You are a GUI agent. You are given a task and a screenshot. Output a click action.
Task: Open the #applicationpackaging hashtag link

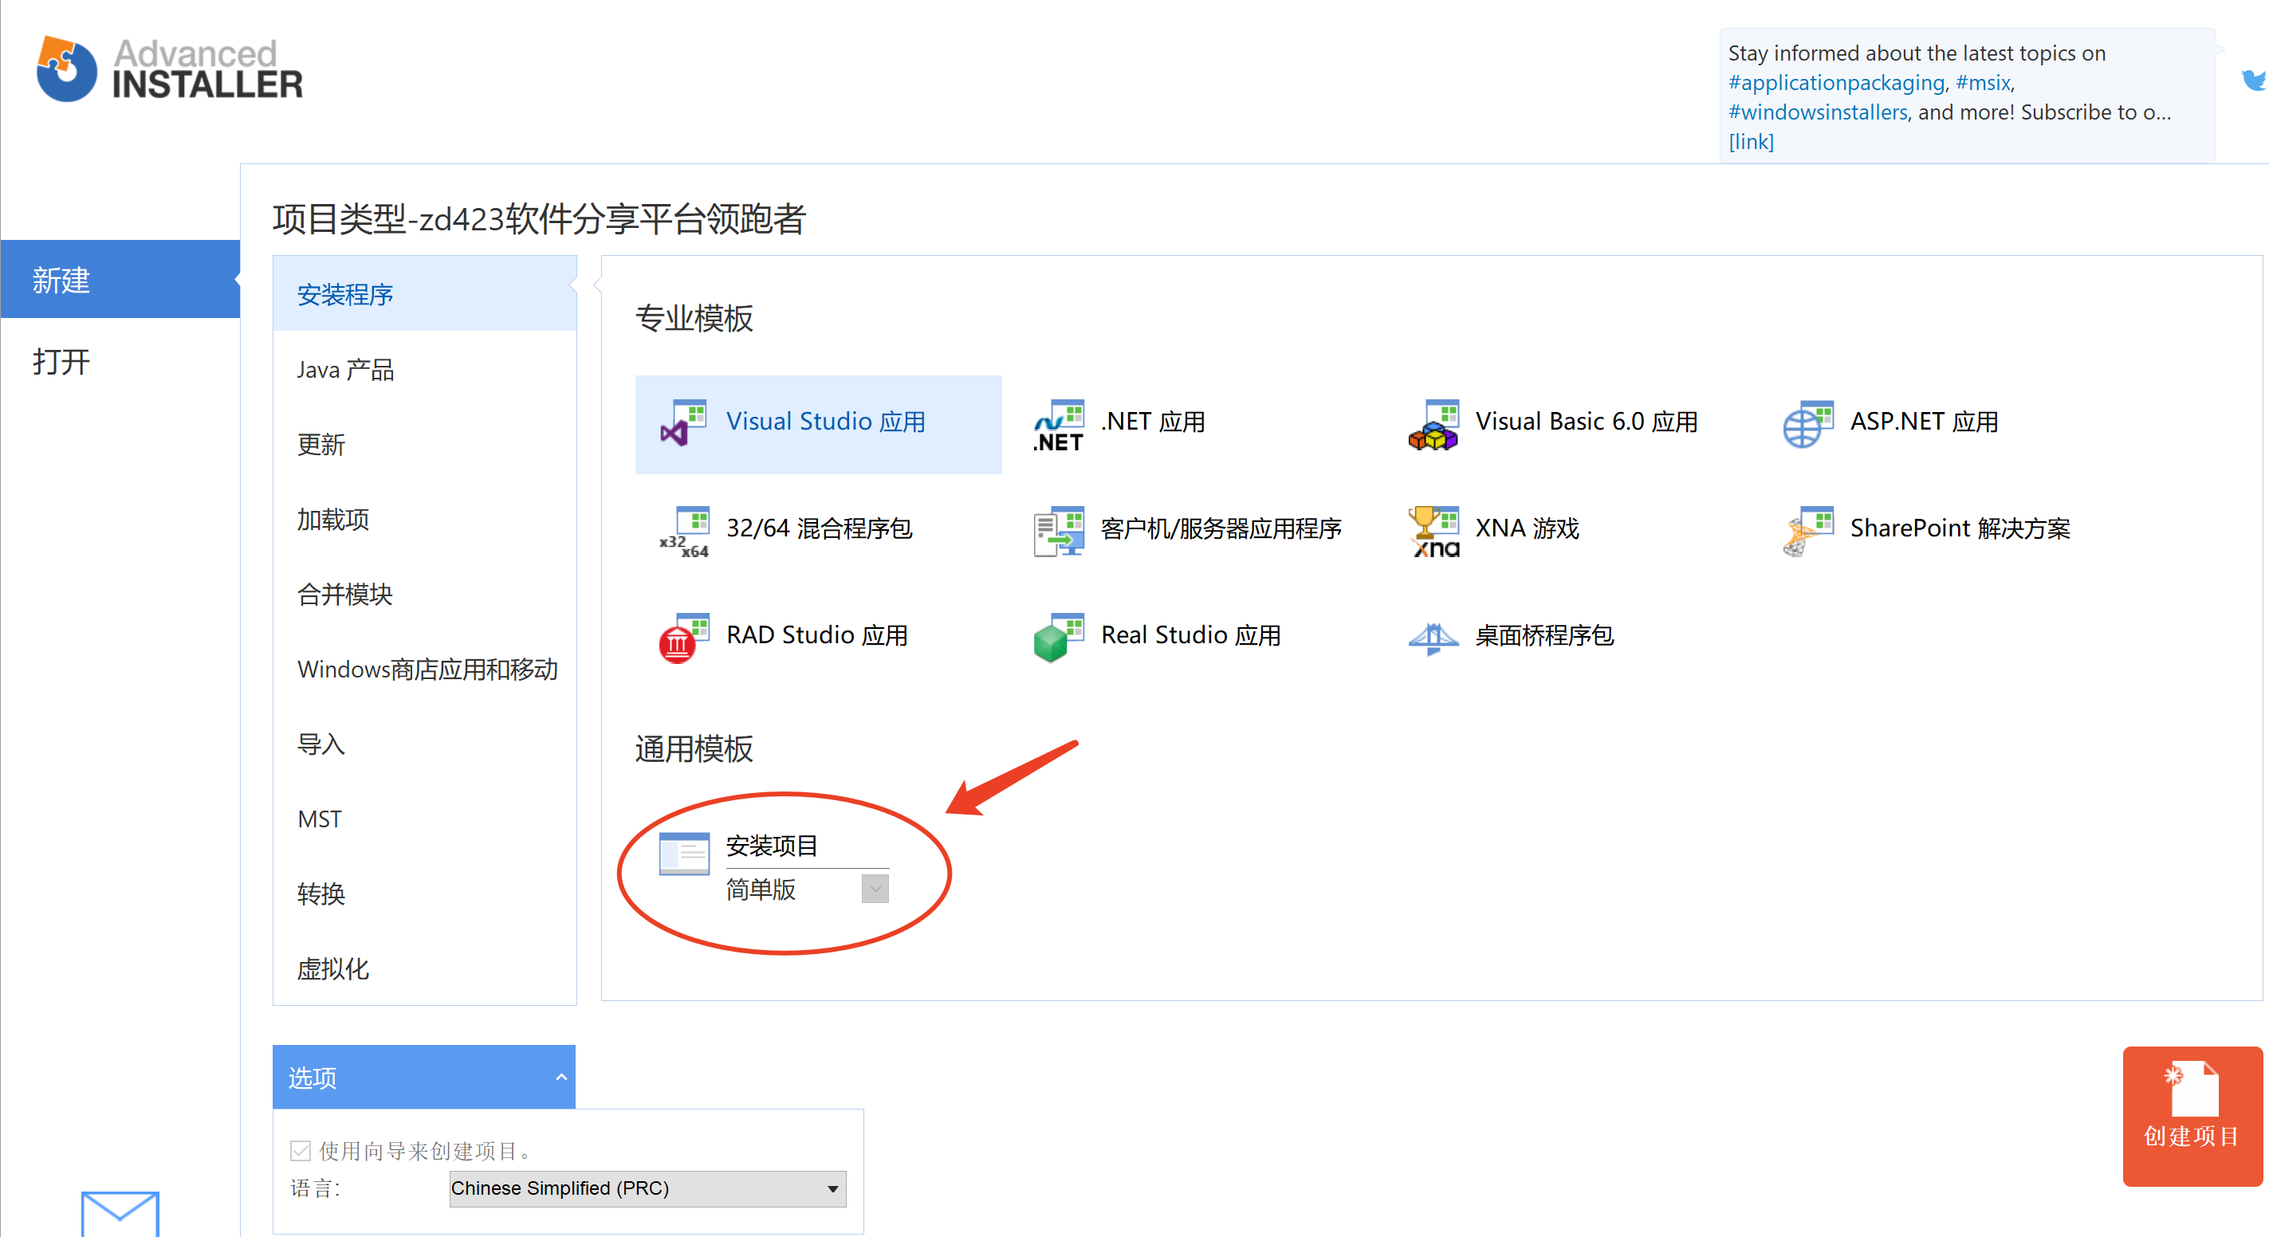1835,83
